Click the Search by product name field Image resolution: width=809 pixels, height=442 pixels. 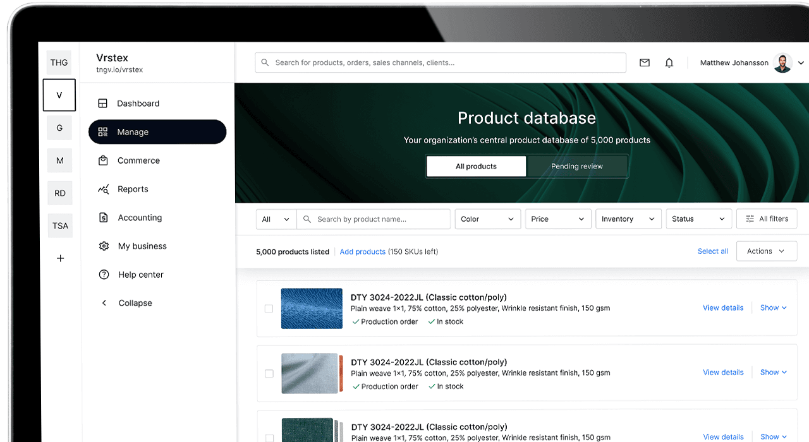[x=374, y=219]
